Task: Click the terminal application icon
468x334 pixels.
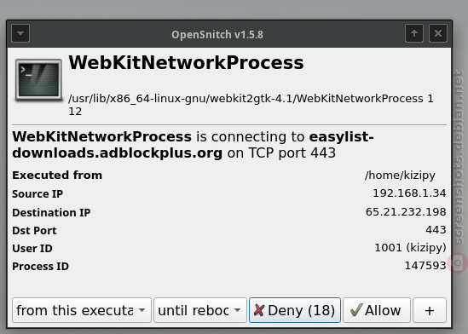Action: pos(39,80)
